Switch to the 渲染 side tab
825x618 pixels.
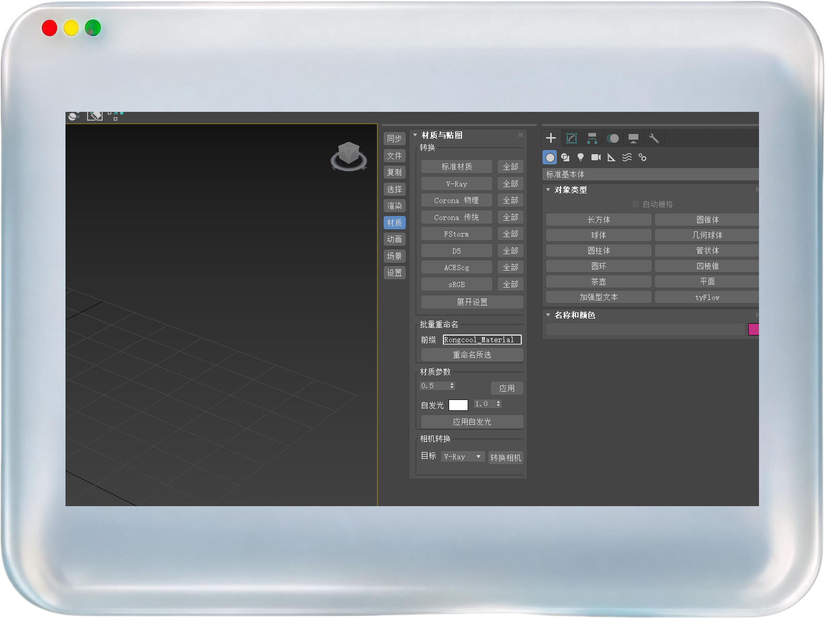coord(394,206)
